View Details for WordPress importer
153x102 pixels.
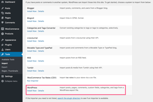41,91
